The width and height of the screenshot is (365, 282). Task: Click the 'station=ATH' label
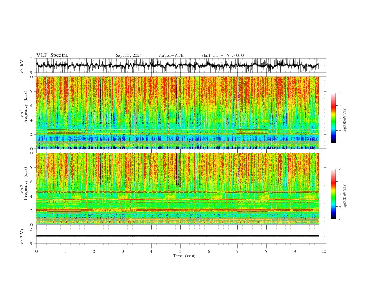[171, 55]
